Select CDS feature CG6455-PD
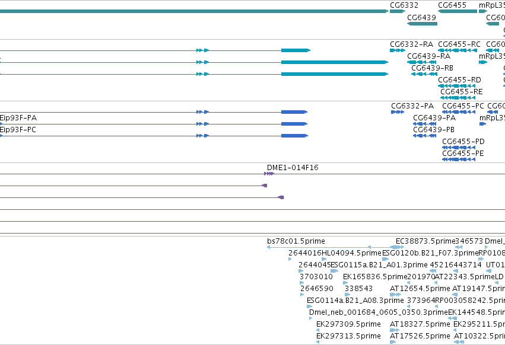The height and width of the screenshot is (345, 505). [x=463, y=142]
